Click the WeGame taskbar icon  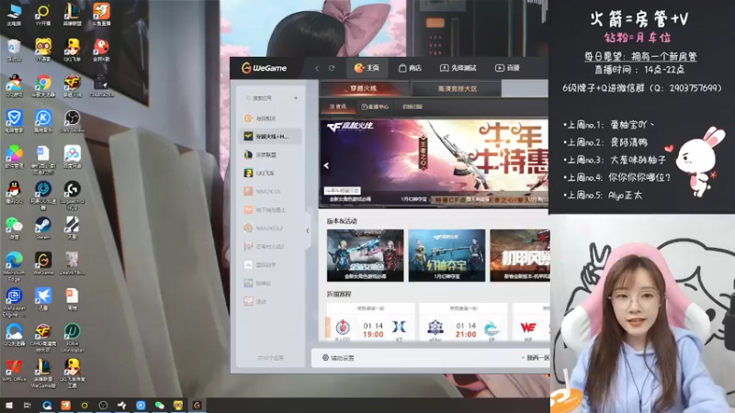pos(197,405)
